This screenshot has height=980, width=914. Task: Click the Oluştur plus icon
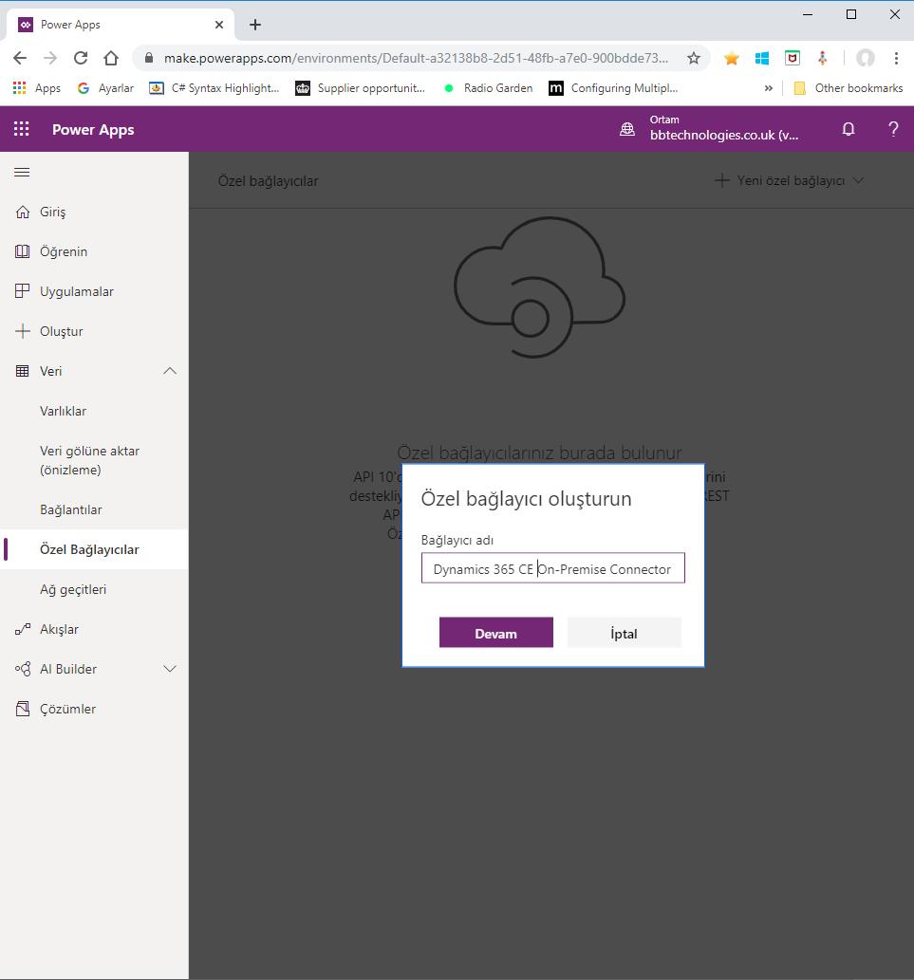point(23,331)
